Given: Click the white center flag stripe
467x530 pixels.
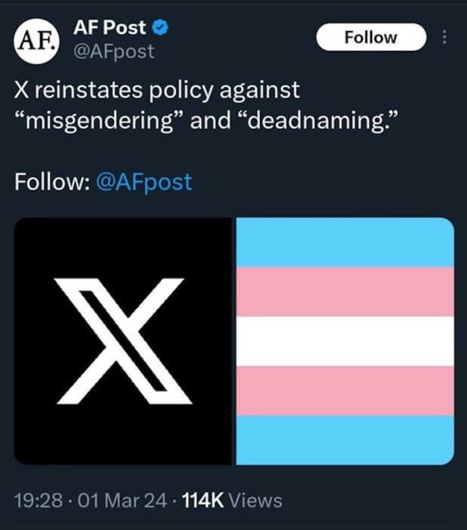Looking at the screenshot, I should pyautogui.click(x=345, y=341).
